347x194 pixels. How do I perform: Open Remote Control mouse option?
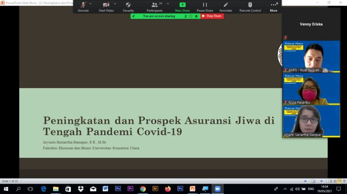250,7
